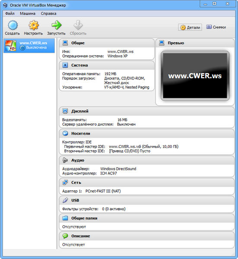Open the Файл menu

point(10,13)
